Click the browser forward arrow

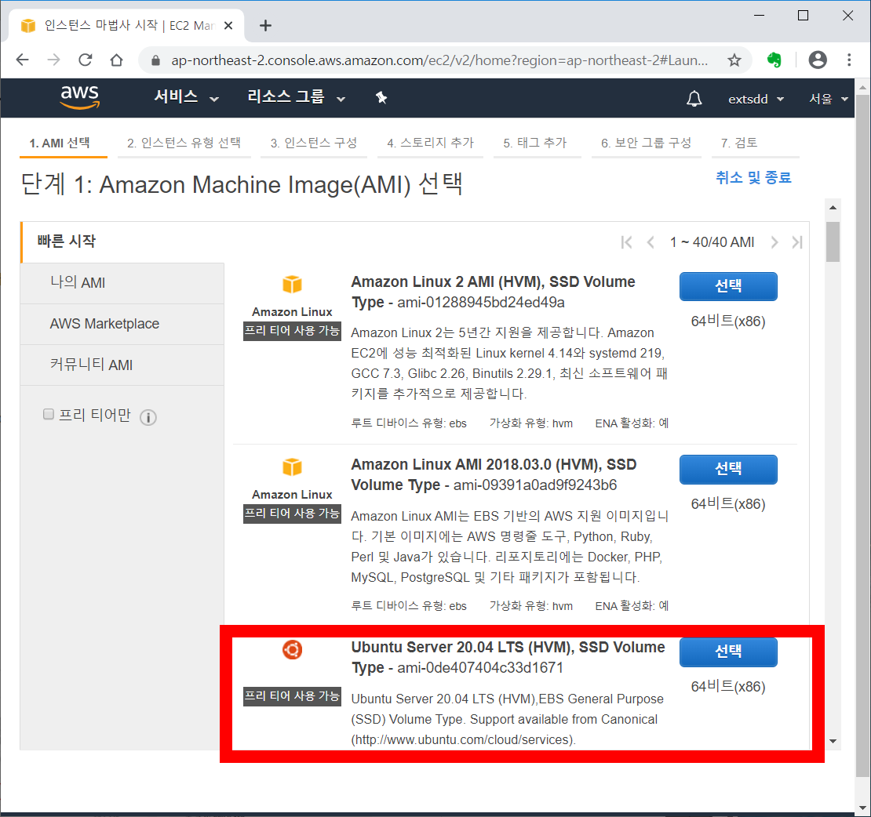[x=54, y=60]
